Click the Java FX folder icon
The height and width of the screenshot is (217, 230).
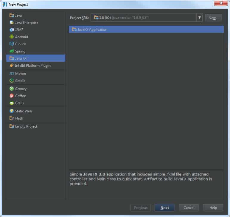[12, 58]
